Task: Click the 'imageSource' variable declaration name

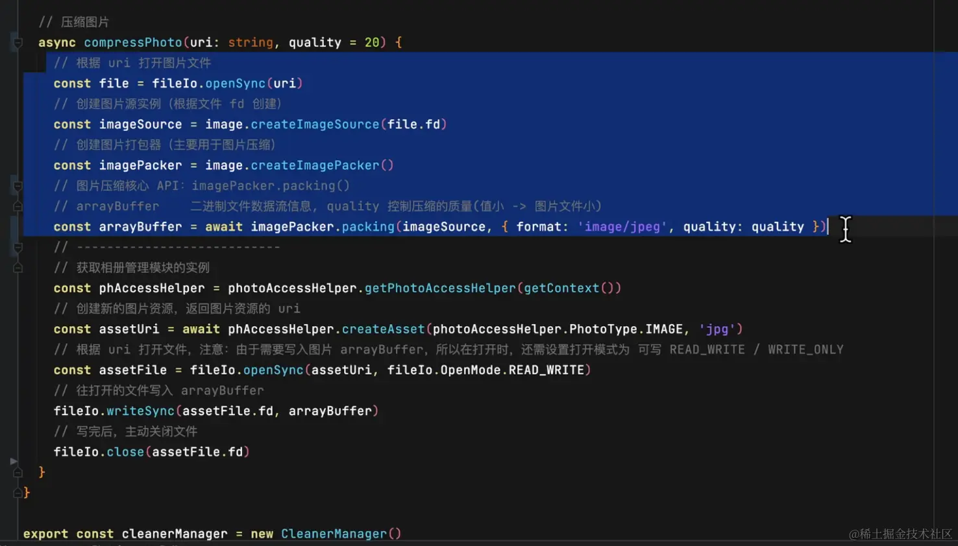Action: tap(140, 125)
